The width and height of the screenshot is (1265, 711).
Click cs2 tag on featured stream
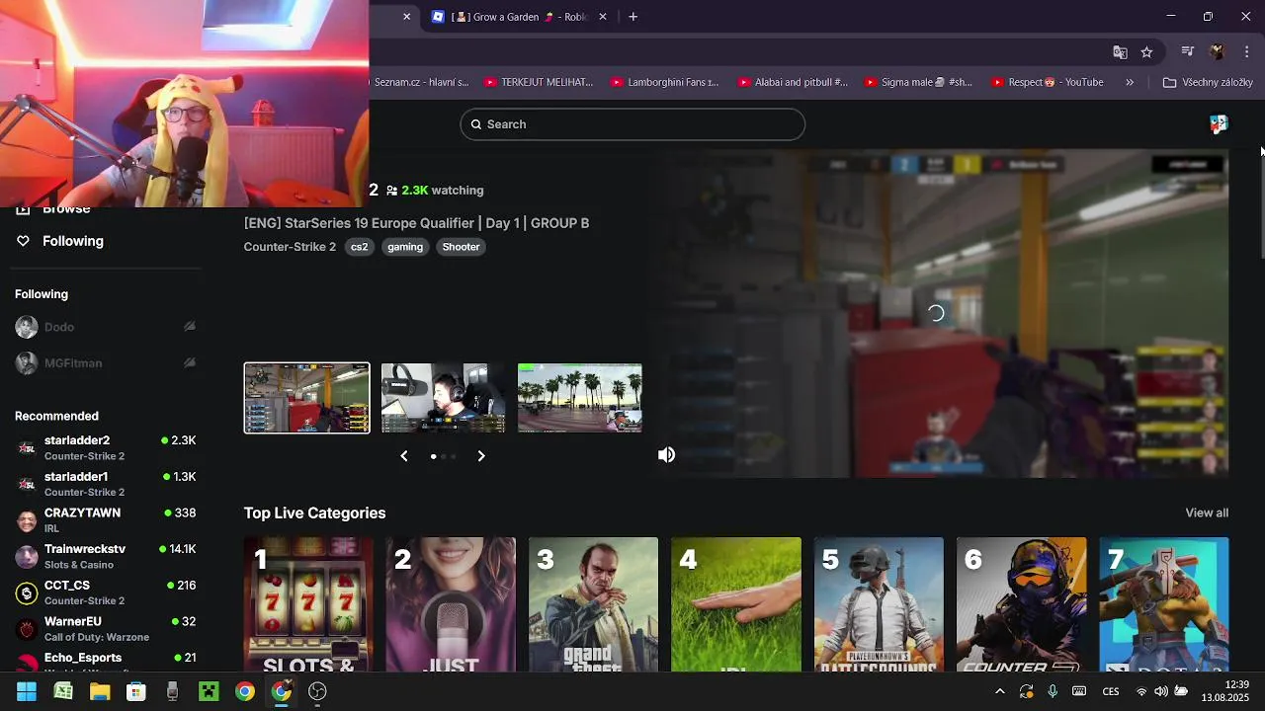click(359, 247)
